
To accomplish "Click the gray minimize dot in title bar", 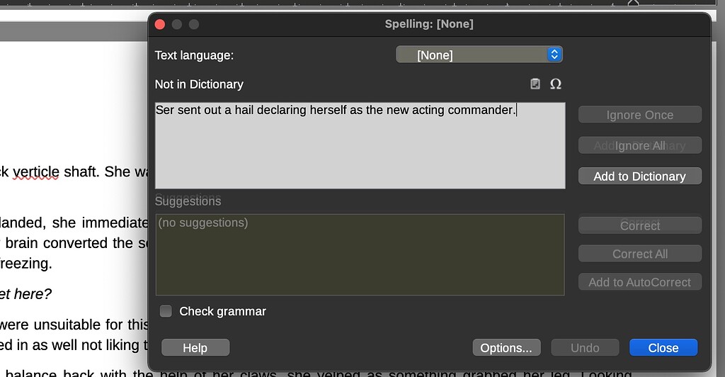I will pyautogui.click(x=176, y=25).
